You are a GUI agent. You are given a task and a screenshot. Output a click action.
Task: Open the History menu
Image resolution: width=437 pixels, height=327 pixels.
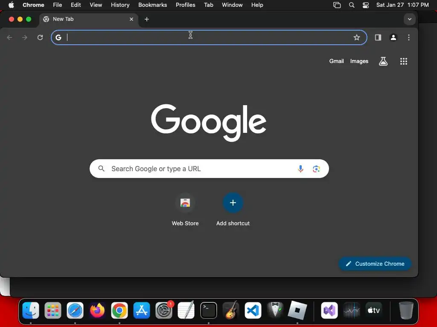coord(120,5)
